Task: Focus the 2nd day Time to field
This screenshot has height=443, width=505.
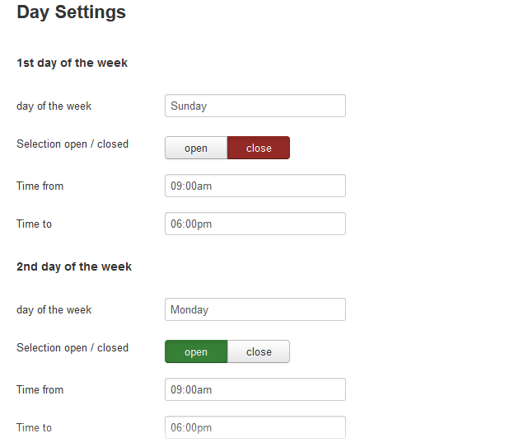Action: (x=255, y=427)
